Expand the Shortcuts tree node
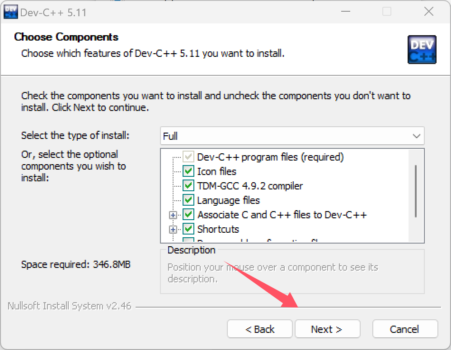This screenshot has width=451, height=350. pos(173,230)
